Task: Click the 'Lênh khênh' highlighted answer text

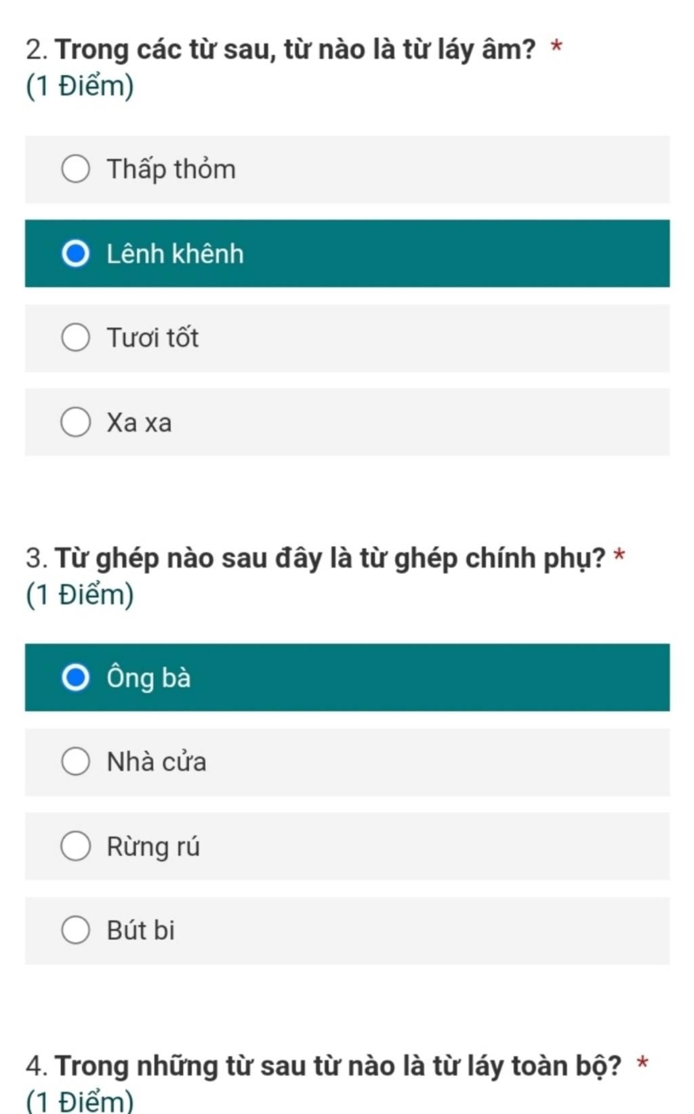Action: (175, 253)
